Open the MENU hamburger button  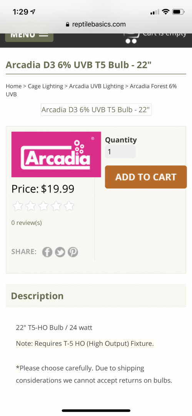coord(29,37)
